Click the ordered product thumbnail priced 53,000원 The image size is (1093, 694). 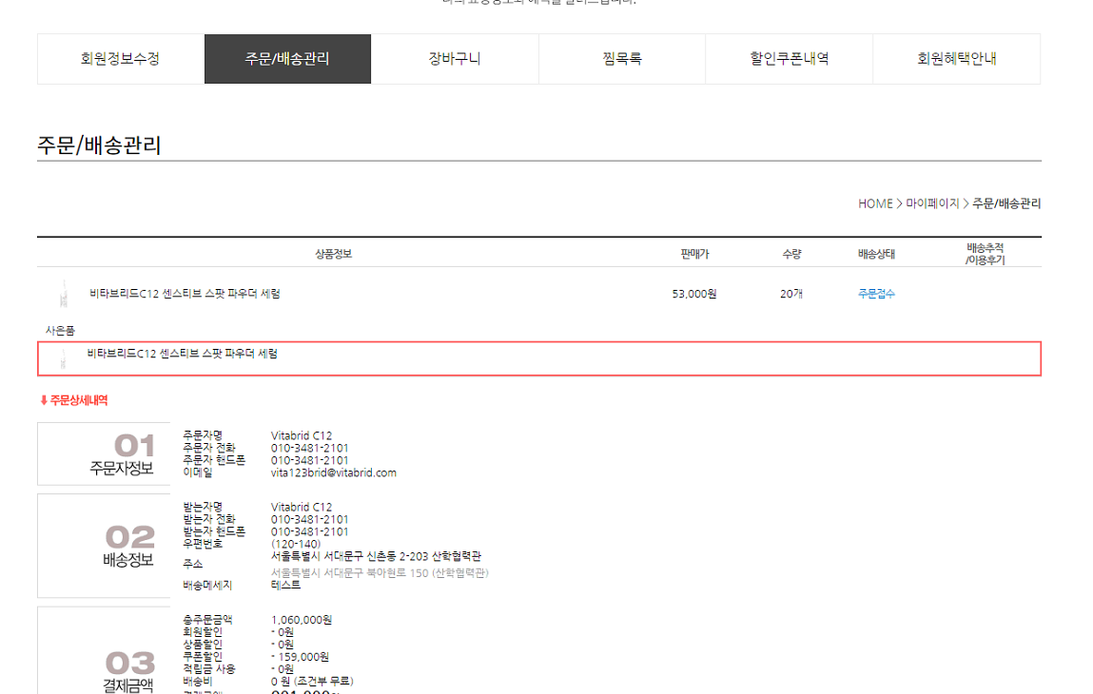click(x=64, y=294)
